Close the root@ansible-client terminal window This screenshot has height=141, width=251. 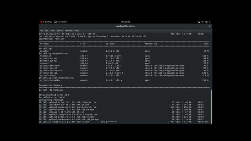pos(210,26)
